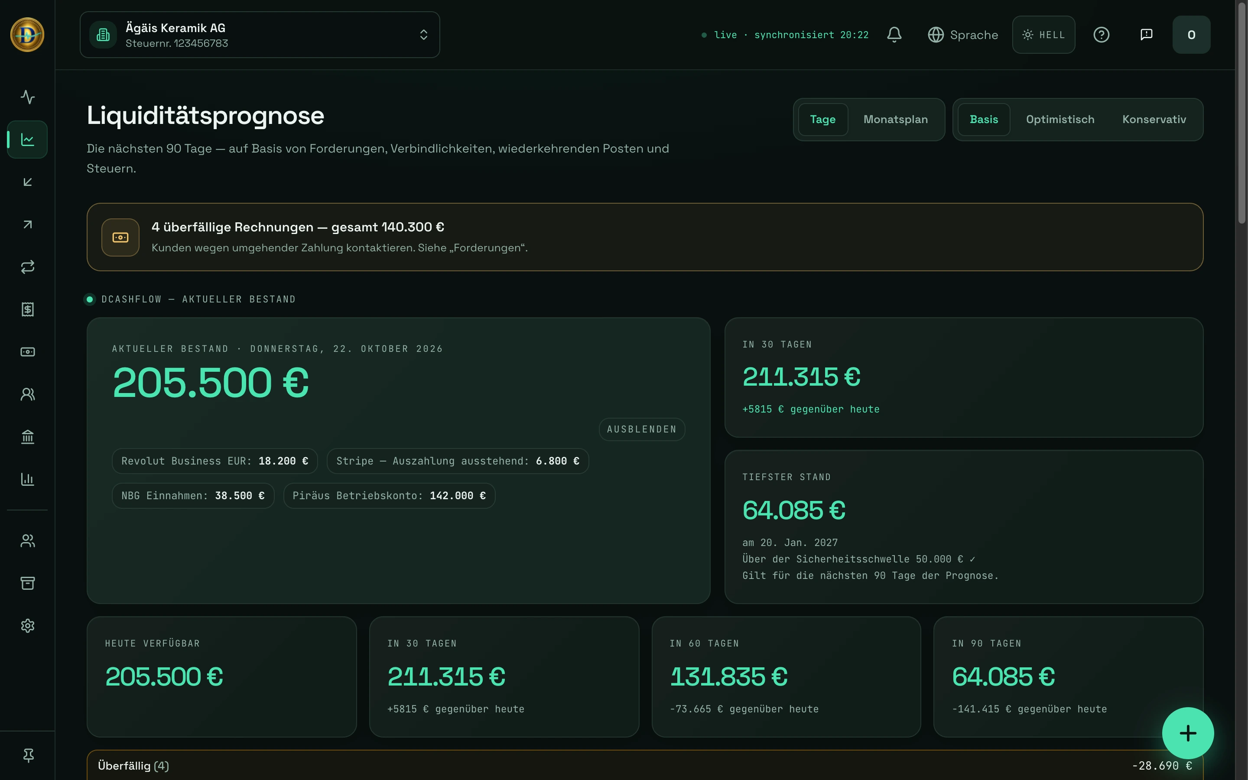Expand the Überfällig (4) section
Image resolution: width=1248 pixels, height=780 pixels.
click(x=645, y=765)
